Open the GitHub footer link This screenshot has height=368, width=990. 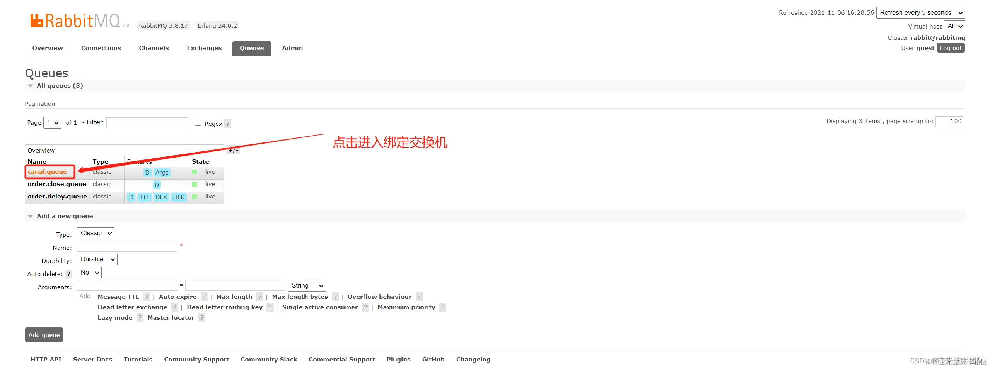[433, 360]
